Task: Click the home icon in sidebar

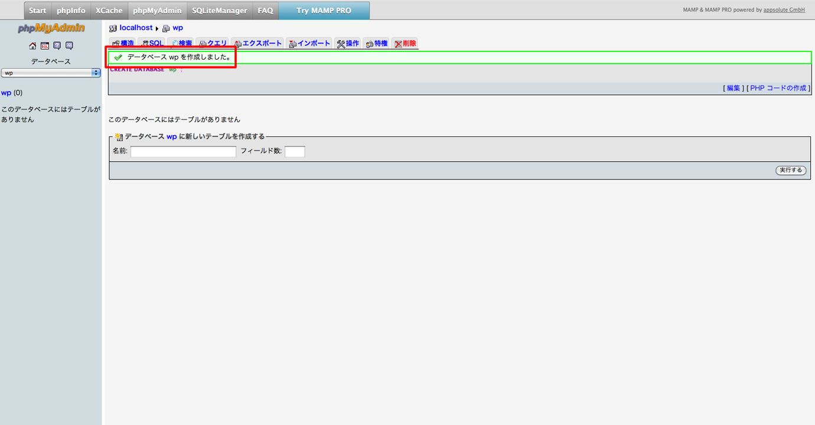Action: click(x=32, y=46)
